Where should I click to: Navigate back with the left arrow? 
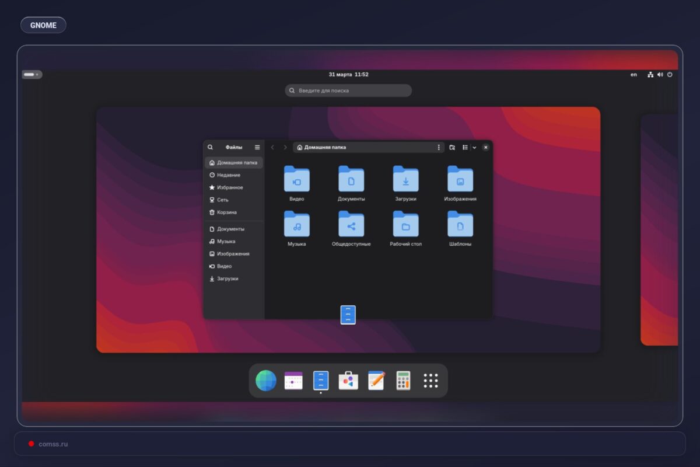[x=272, y=147]
